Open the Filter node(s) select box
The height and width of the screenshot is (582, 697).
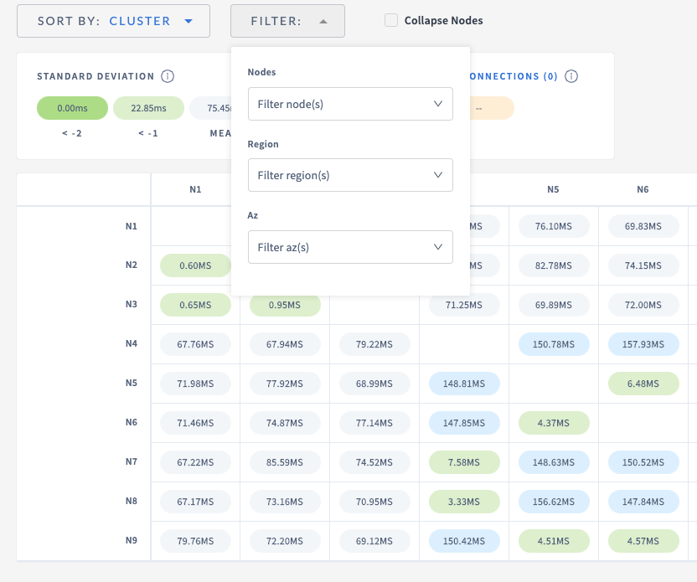(x=350, y=104)
